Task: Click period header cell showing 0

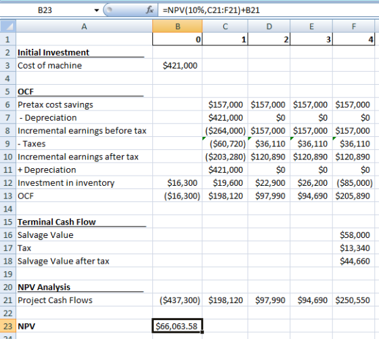Action: [x=177, y=39]
